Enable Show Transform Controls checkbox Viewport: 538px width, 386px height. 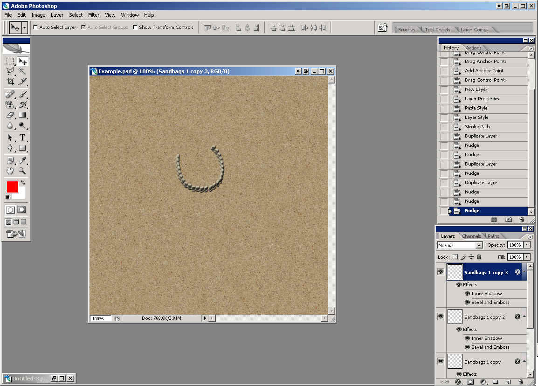pos(135,28)
